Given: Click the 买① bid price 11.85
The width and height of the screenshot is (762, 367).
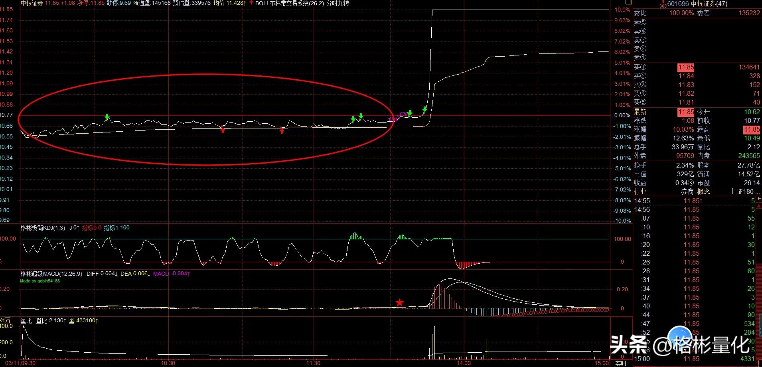Looking at the screenshot, I should [686, 67].
